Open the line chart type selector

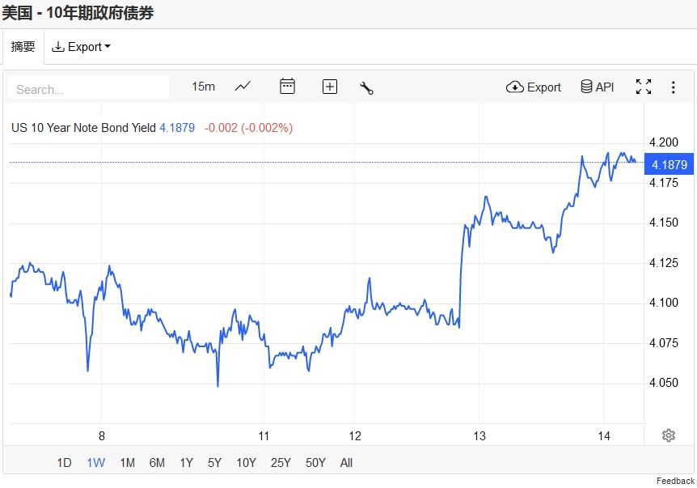point(243,87)
